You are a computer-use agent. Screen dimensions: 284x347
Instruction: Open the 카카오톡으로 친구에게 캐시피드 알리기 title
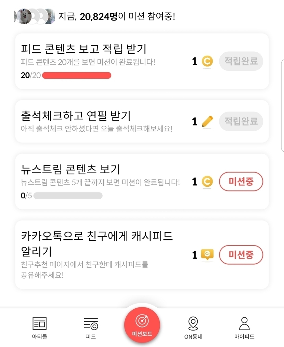coord(97,243)
